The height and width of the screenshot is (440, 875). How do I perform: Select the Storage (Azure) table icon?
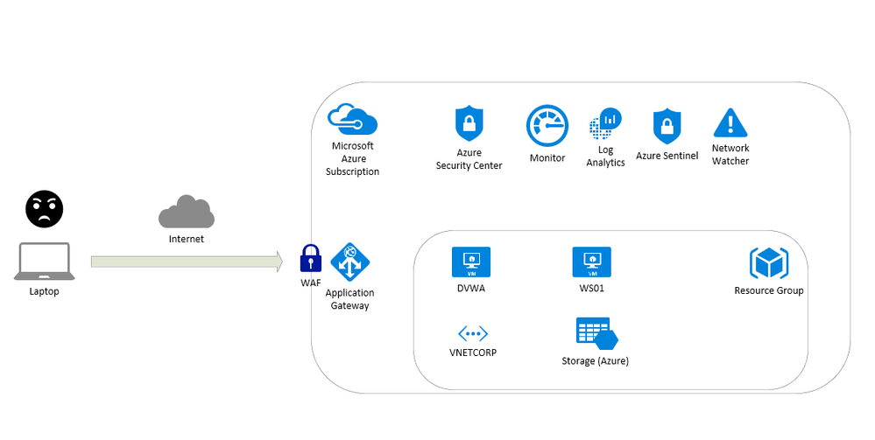(x=596, y=333)
